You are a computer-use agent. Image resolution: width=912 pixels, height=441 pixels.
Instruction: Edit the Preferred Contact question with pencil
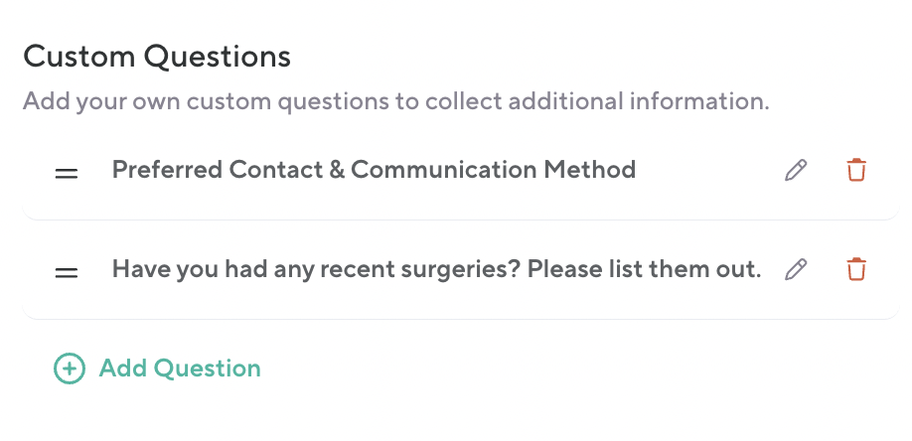[796, 170]
